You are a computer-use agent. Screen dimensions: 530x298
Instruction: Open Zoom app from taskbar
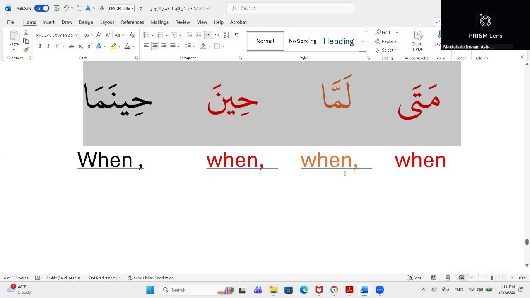[x=380, y=290]
